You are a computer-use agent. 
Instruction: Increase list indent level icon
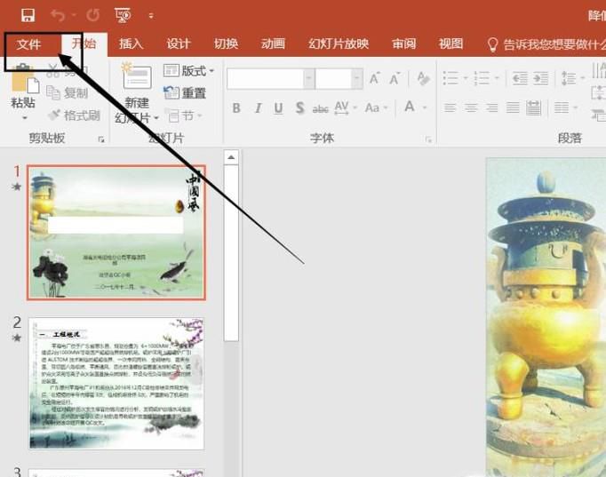[540, 78]
